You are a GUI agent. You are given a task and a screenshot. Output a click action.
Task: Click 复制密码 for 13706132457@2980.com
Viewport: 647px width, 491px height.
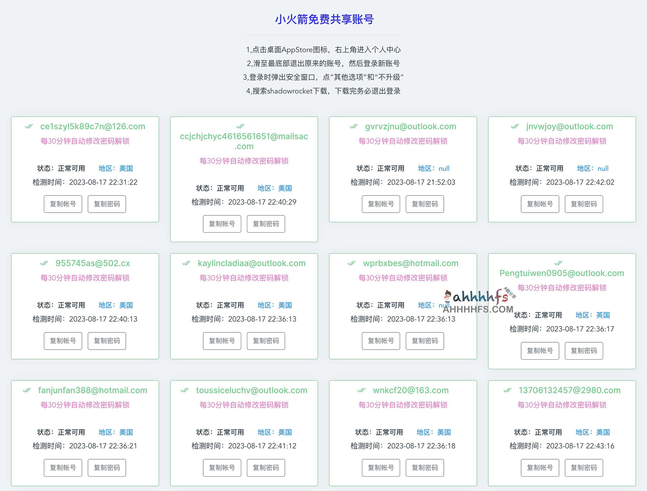(584, 468)
